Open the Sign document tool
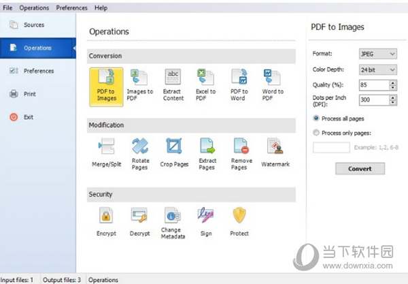 coord(206,222)
